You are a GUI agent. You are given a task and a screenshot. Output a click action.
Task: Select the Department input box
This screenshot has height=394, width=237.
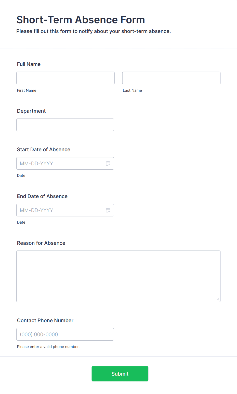click(65, 125)
